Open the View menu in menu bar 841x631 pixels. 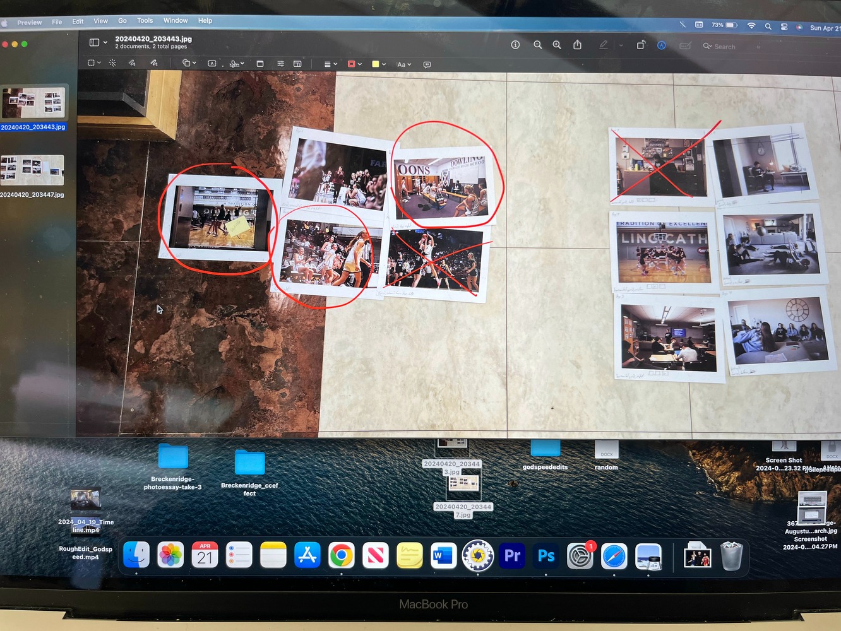click(x=100, y=21)
